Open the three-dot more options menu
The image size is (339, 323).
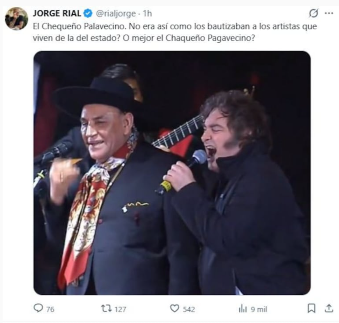(x=329, y=13)
